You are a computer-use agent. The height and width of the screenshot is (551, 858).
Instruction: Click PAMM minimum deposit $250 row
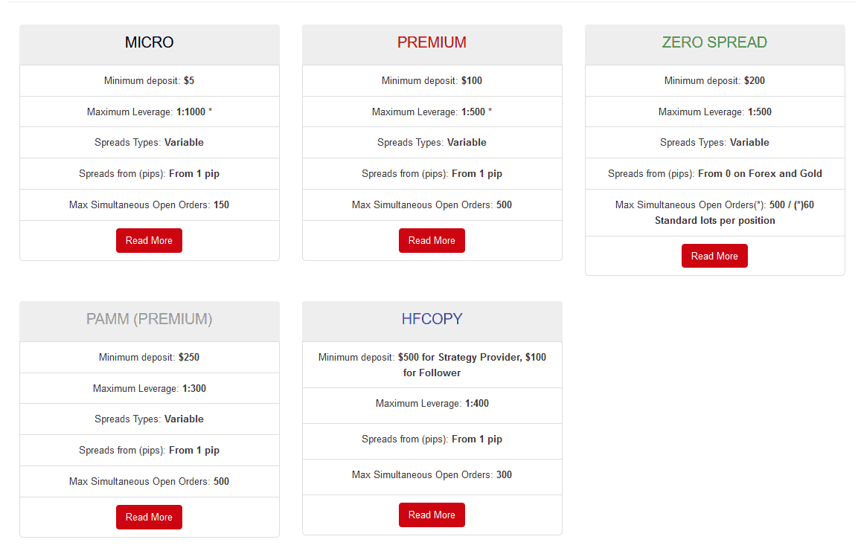(150, 358)
